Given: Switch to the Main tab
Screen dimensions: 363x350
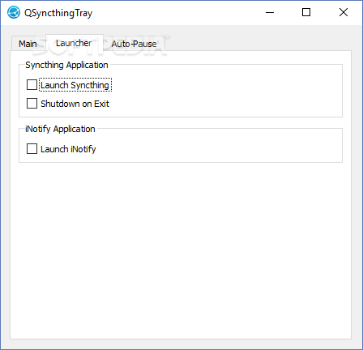Looking at the screenshot, I should click(28, 44).
